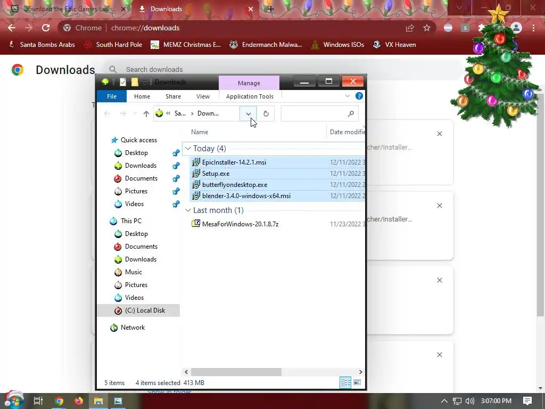Screen dimensions: 545x409
Task: Switch to large thumbnails view icon
Action: (357, 382)
